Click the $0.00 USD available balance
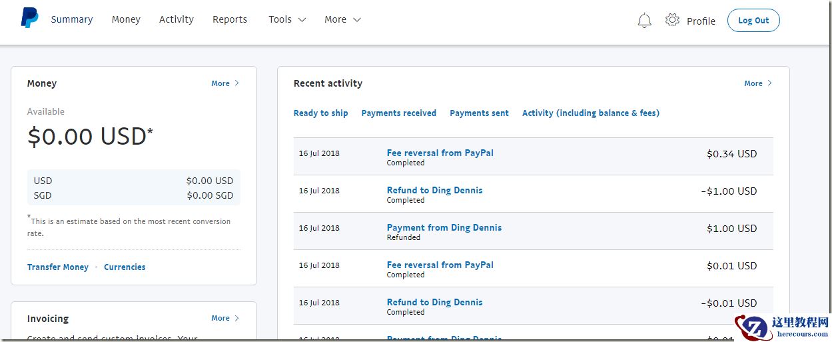Image resolution: width=832 pixels, height=342 pixels. point(90,136)
